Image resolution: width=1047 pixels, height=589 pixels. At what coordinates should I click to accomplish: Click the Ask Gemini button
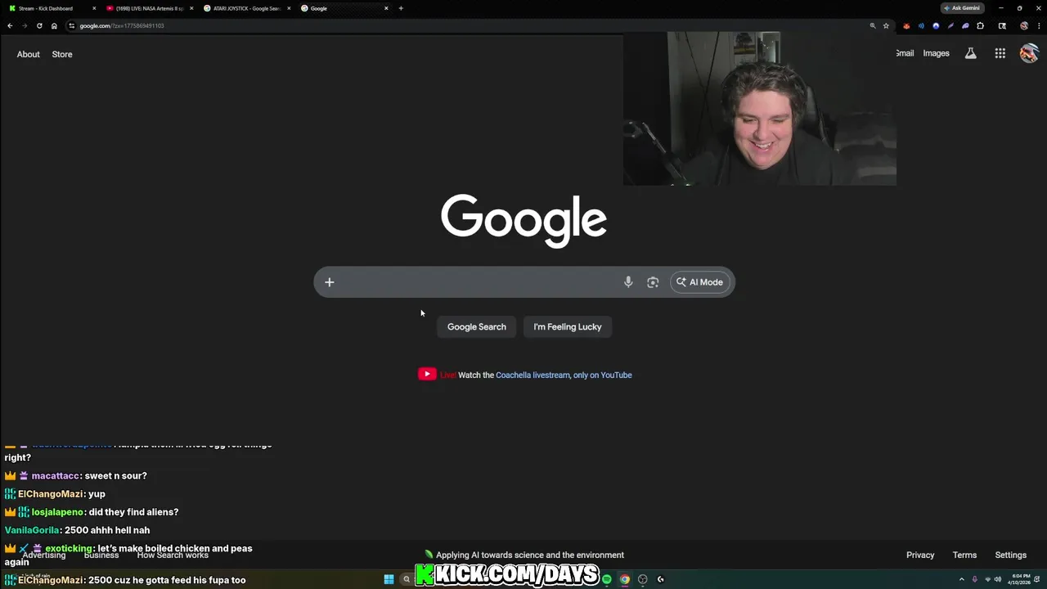pos(963,8)
